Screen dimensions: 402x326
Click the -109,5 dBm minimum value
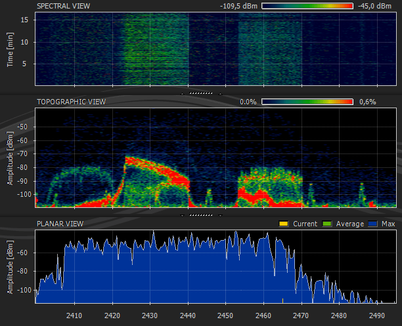[238, 6]
